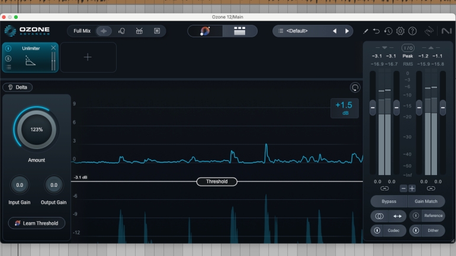Screen dimensions: 456x256
Task: Load the previous preset
Action: [x=335, y=31]
